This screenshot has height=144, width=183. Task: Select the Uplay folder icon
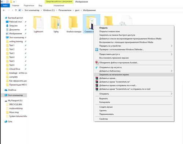coord(56,23)
